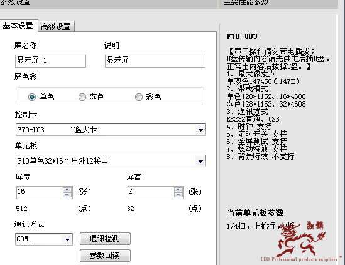Click the 当前单元板参数 heading
345x265 pixels.
(x=255, y=213)
